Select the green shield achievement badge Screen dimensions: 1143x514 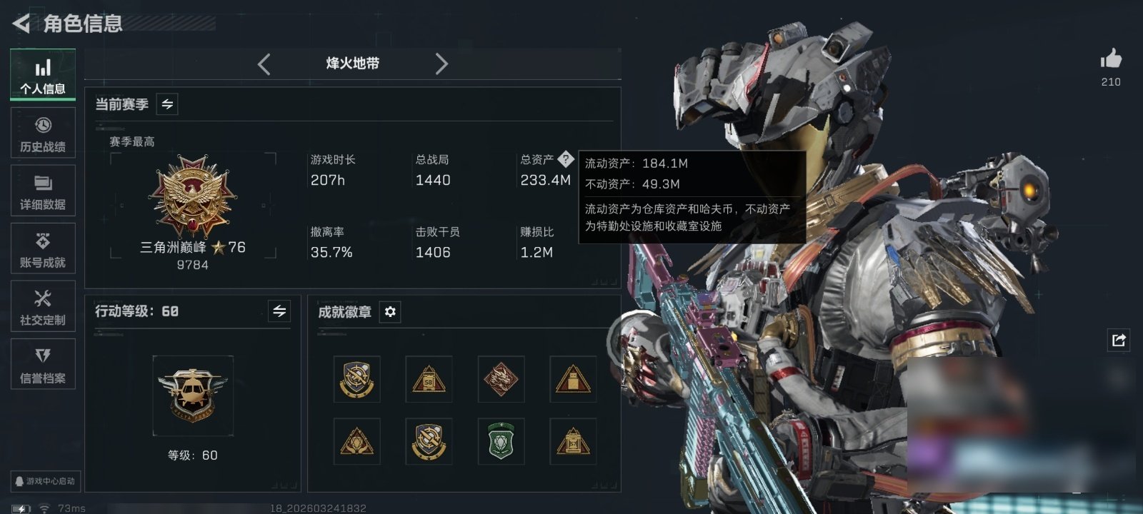501,441
